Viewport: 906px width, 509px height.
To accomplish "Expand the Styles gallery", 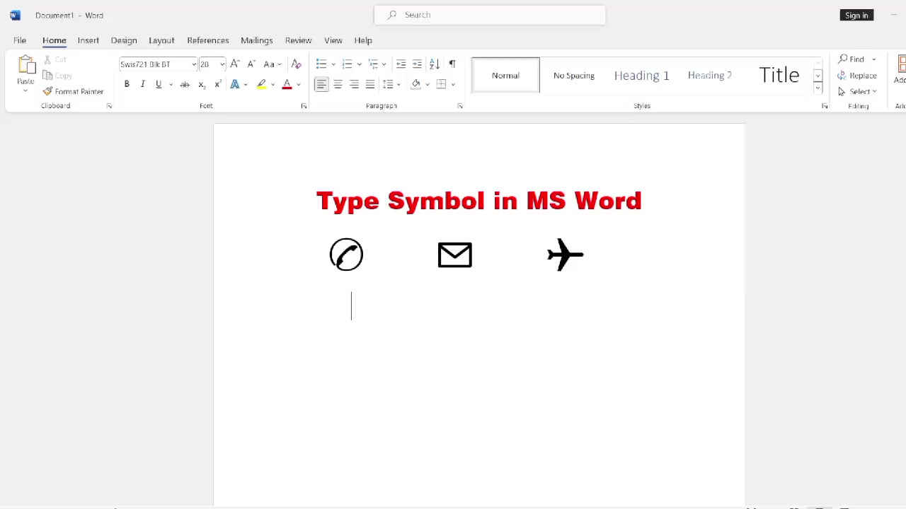I will coord(818,88).
